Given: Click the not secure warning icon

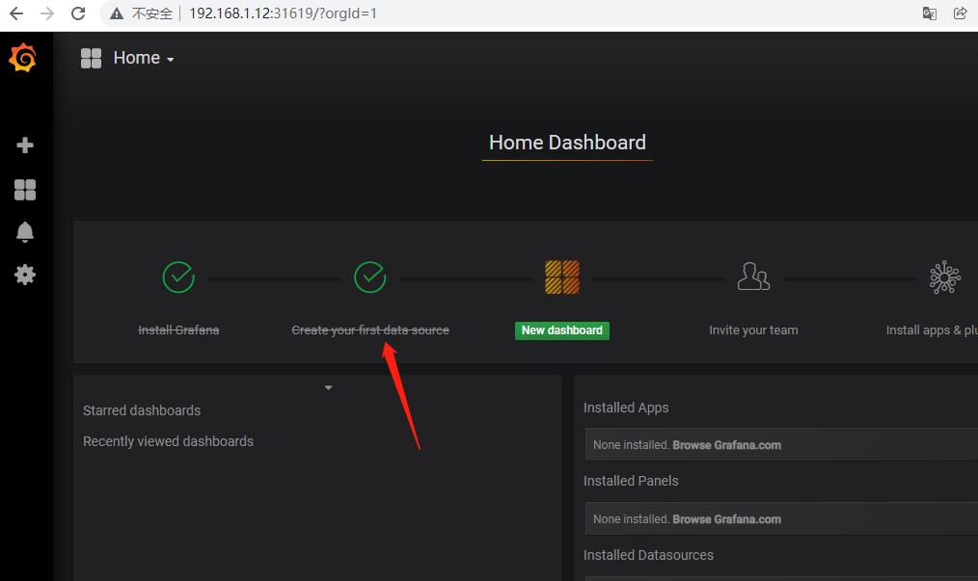Looking at the screenshot, I should 117,13.
